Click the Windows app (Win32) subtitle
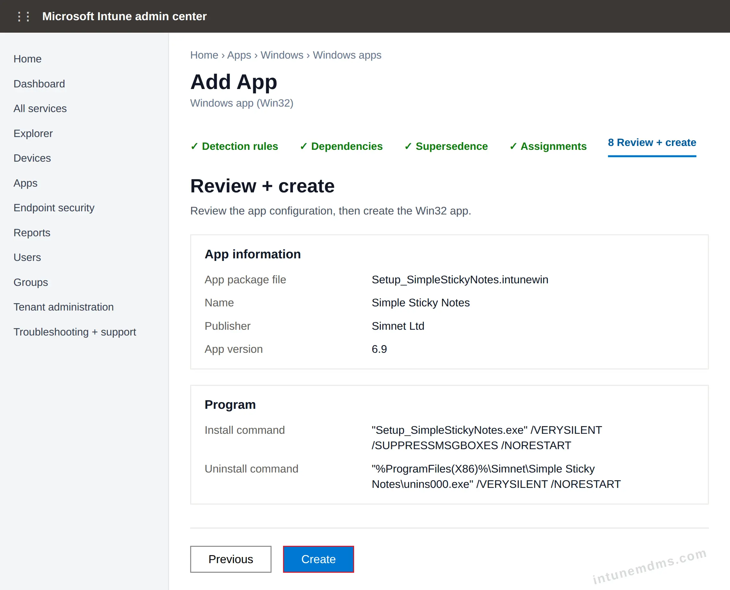 click(242, 103)
